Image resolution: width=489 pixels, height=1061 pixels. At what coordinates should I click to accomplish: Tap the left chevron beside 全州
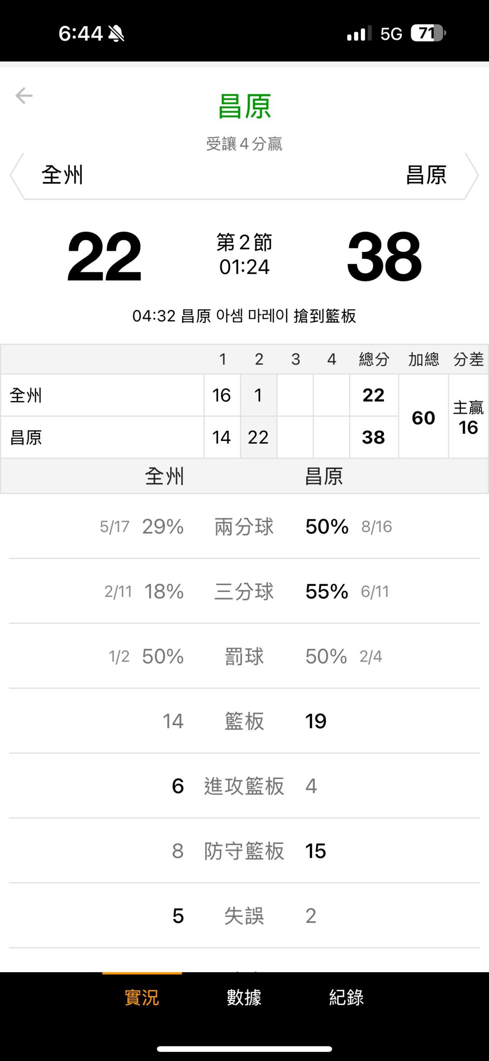point(16,175)
